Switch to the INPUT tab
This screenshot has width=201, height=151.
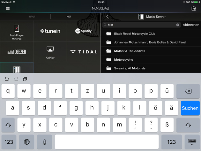coord(32,17)
